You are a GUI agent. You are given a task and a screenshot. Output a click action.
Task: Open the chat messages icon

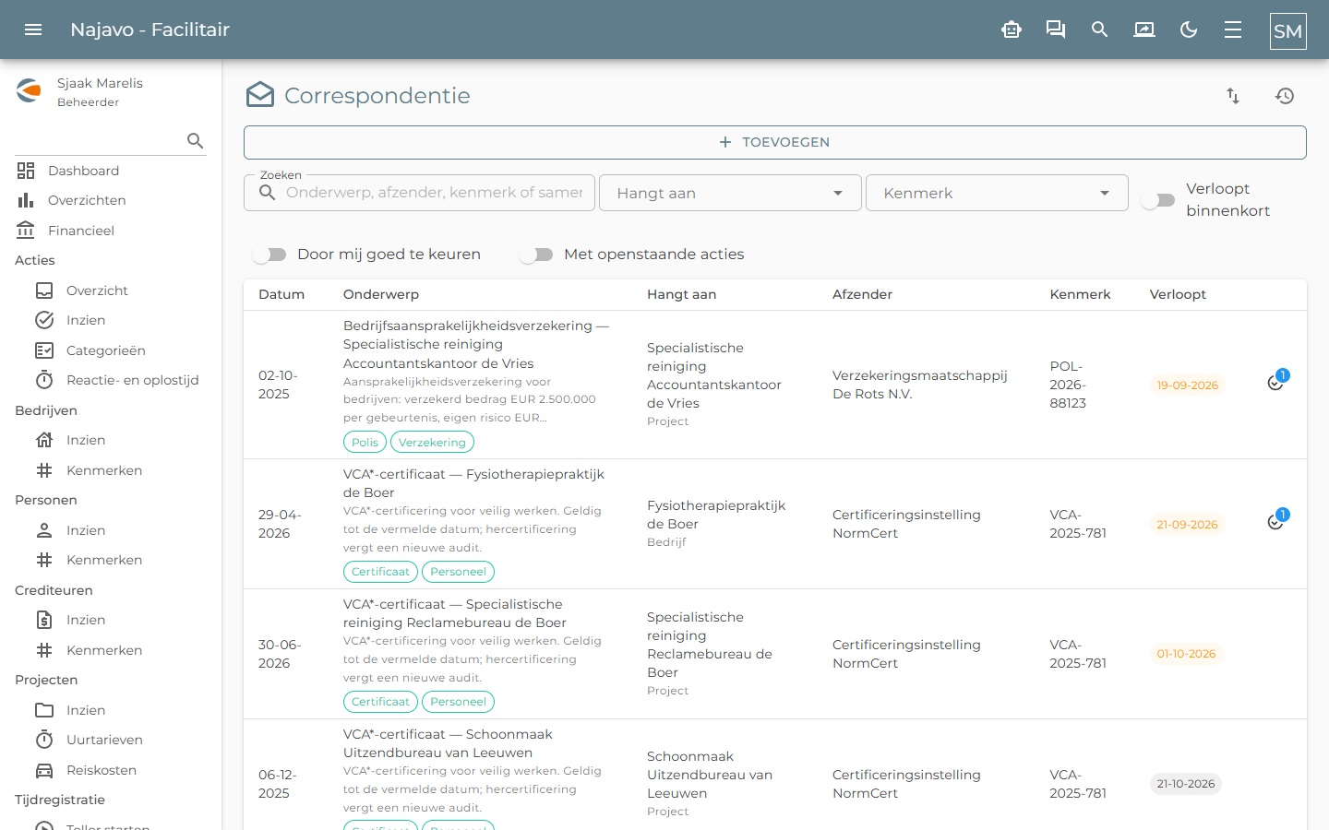(x=1056, y=30)
